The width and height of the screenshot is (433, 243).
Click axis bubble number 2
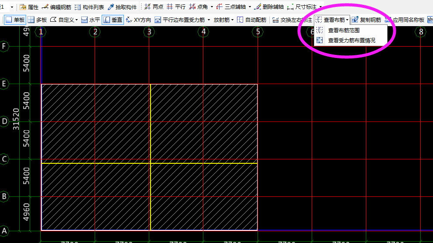point(95,32)
